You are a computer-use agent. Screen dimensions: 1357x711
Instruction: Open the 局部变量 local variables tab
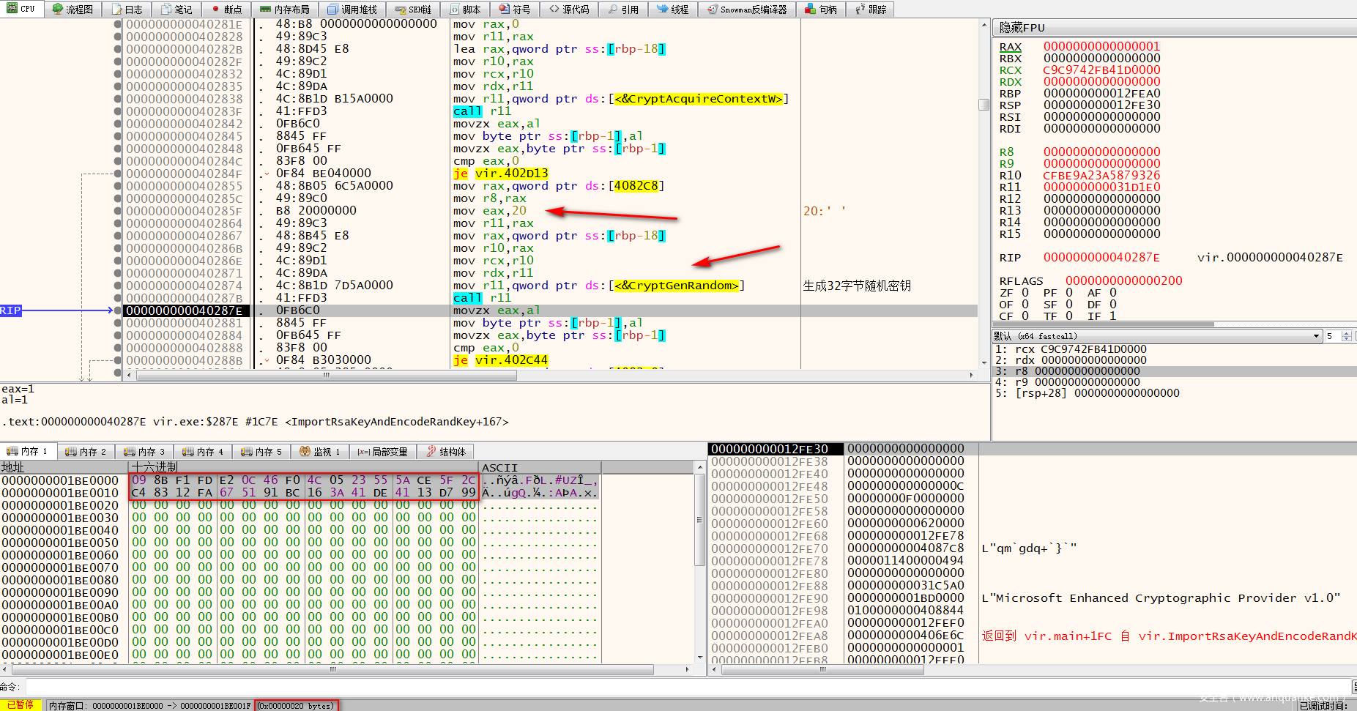[x=382, y=452]
